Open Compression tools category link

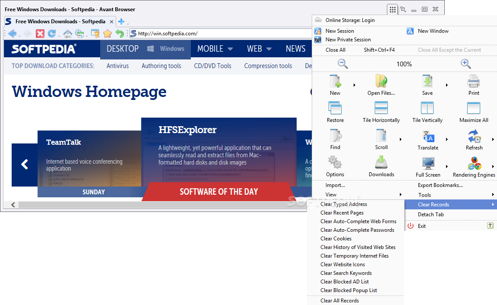pyautogui.click(x=268, y=66)
